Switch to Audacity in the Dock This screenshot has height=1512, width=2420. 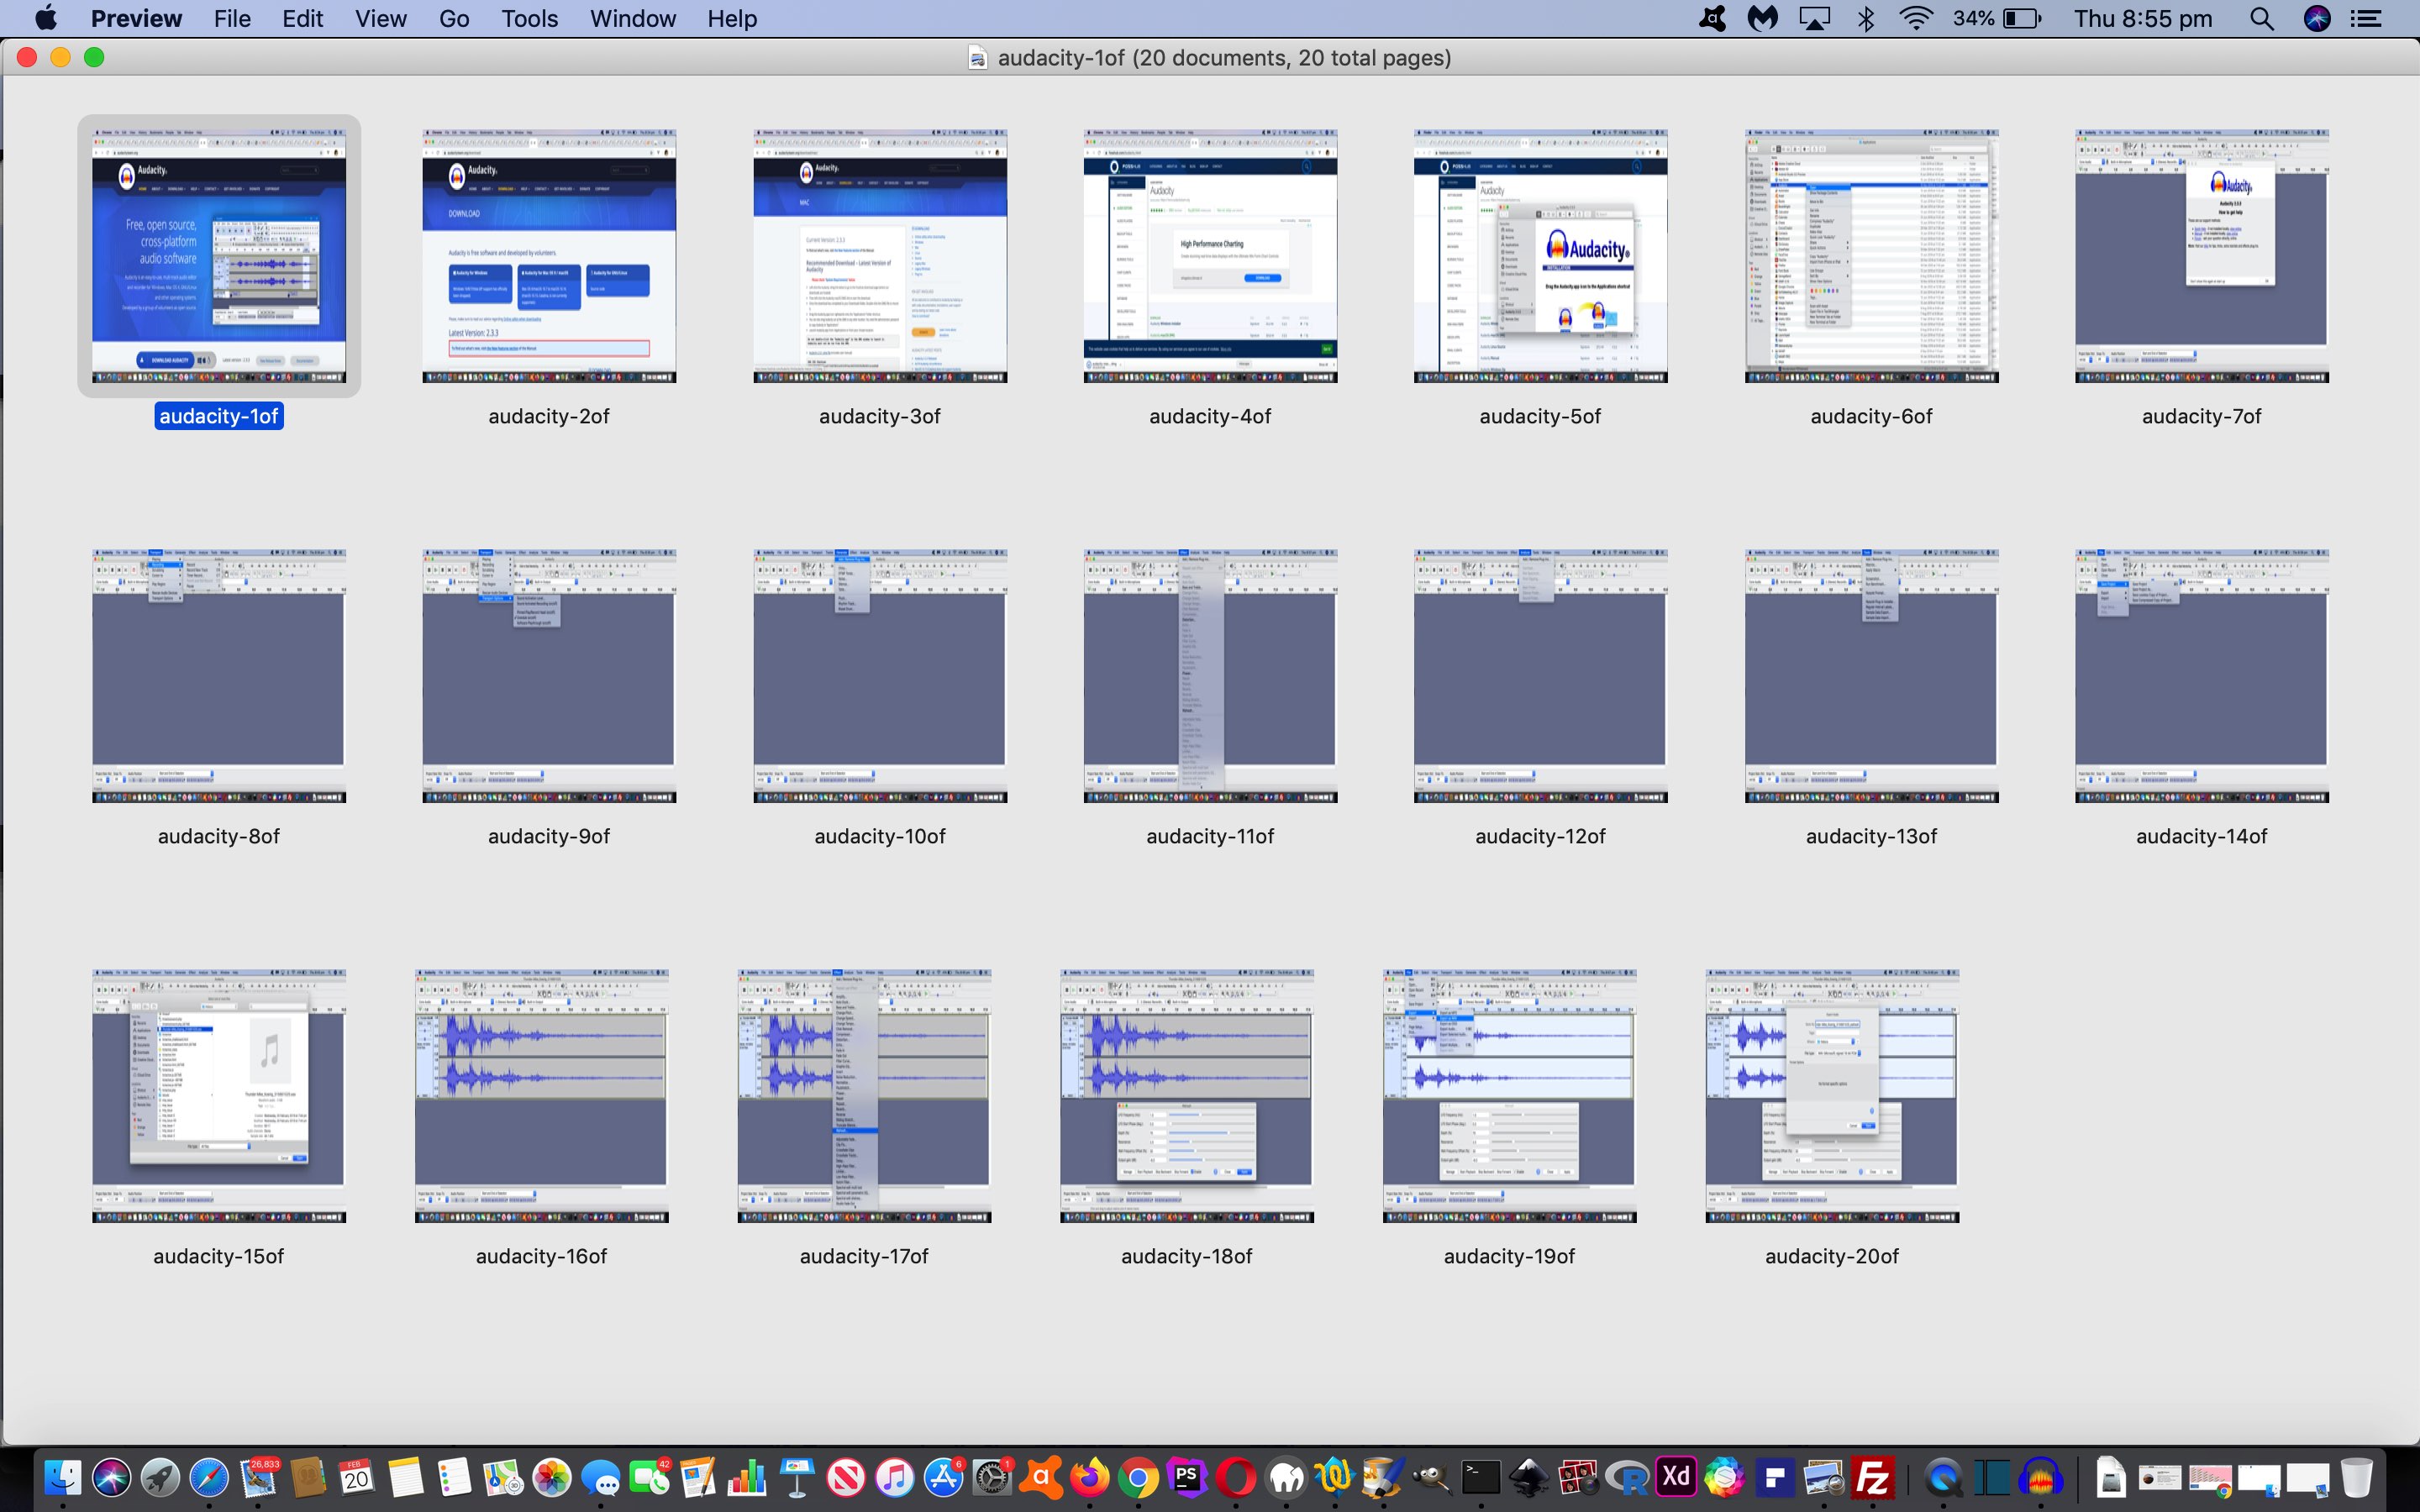(x=2041, y=1477)
